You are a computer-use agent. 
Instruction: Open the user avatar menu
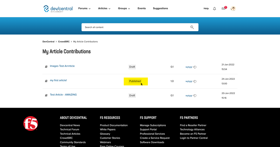tap(233, 8)
